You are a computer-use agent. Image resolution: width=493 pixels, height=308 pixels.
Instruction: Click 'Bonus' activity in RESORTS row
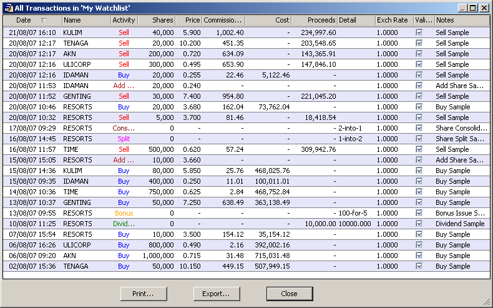tap(124, 213)
